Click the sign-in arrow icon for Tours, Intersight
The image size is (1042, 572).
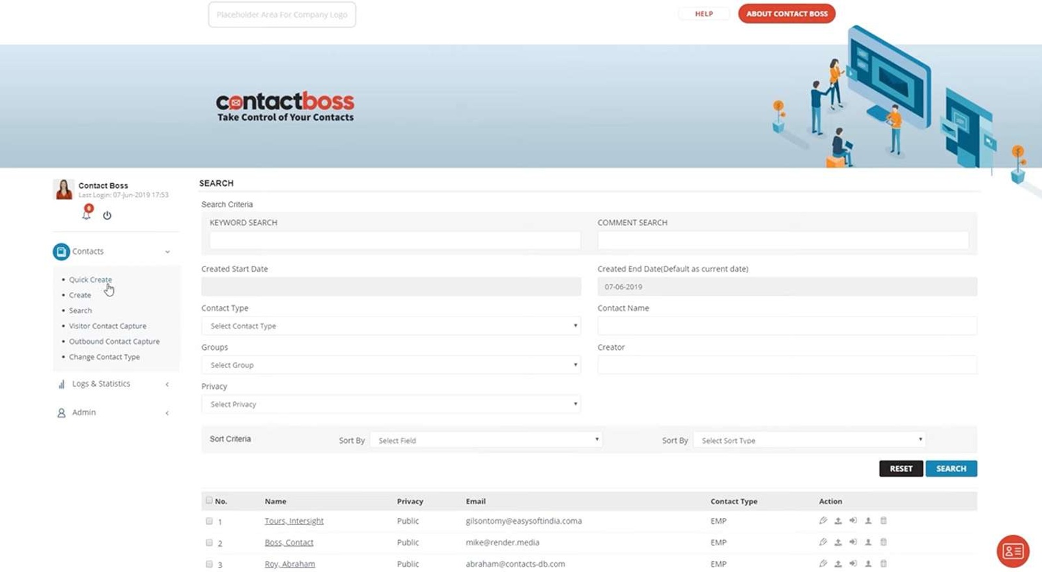coord(853,521)
